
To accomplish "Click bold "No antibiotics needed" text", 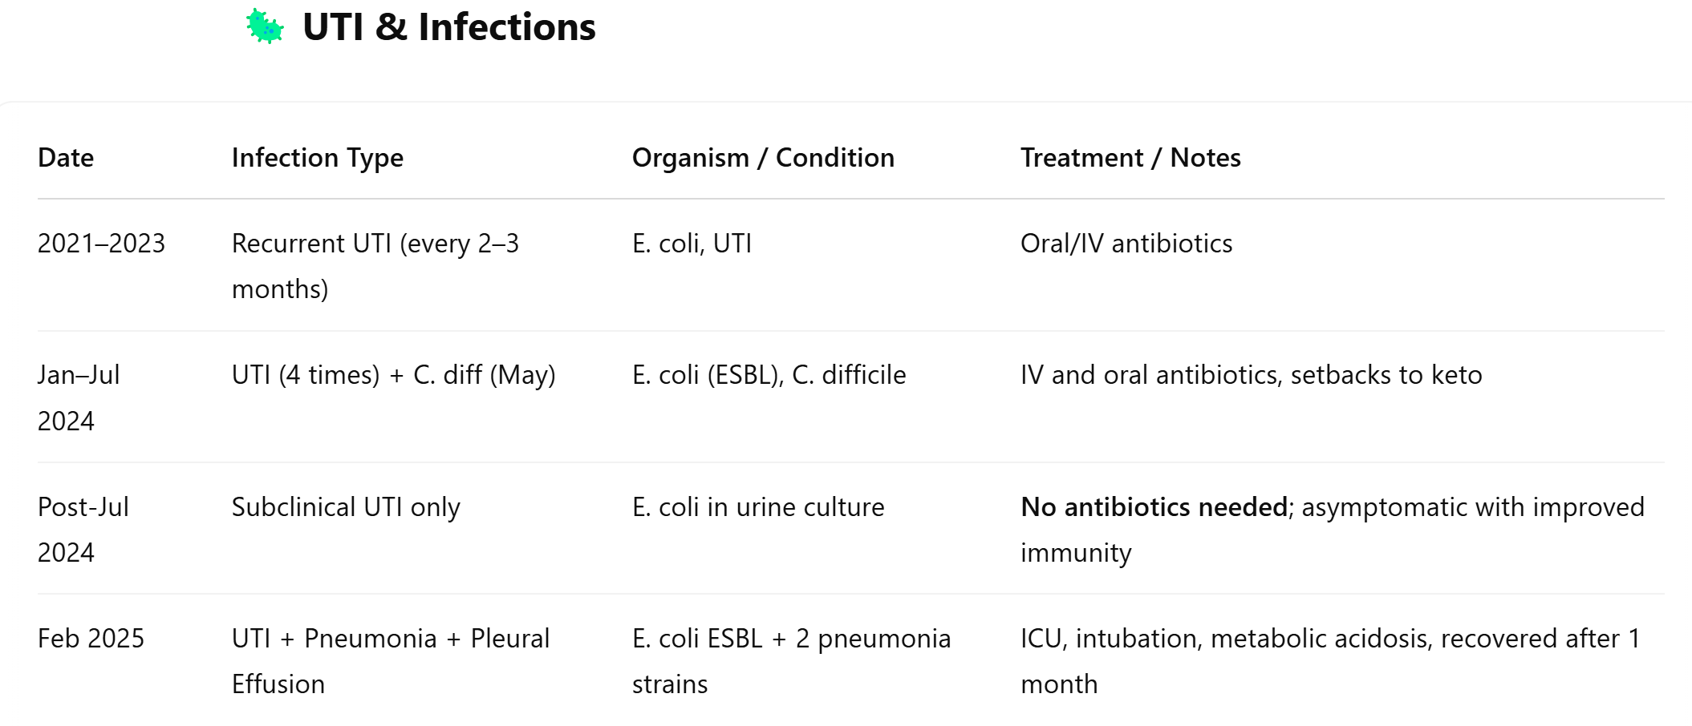I will (1154, 507).
